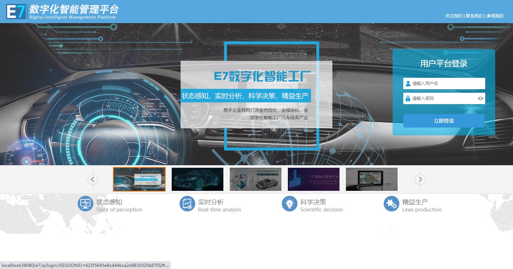513x269 pixels.
Task: Open the 用户平台登录 login panel heading
Action: [x=444, y=63]
